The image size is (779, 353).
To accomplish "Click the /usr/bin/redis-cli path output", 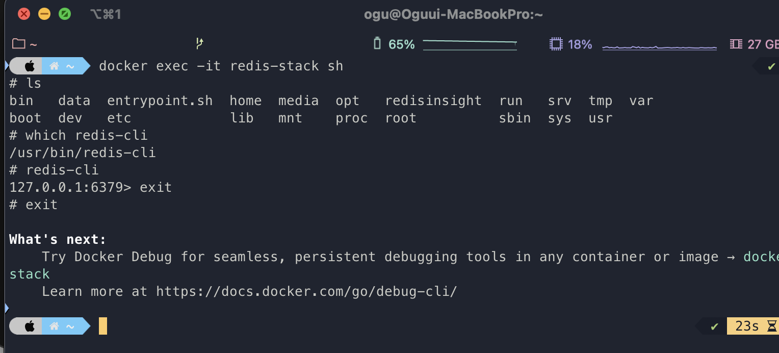I will pos(83,153).
